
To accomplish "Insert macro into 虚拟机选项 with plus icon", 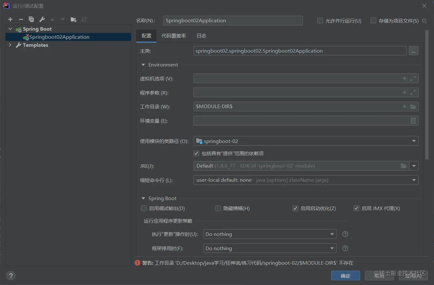I will click(405, 78).
